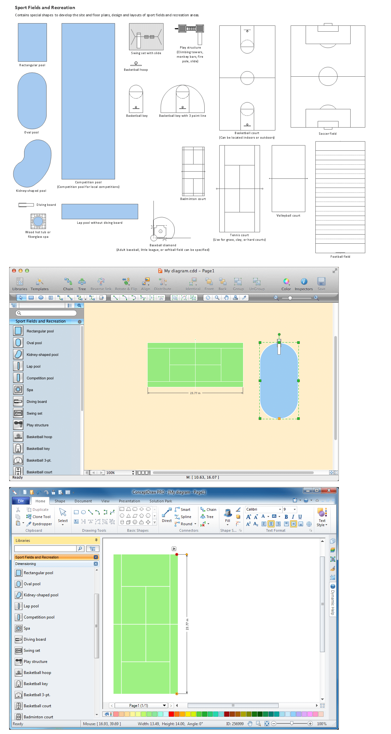Pick red swatch in Windows color palette
This screenshot has height=734, width=391.
pyautogui.click(x=171, y=714)
